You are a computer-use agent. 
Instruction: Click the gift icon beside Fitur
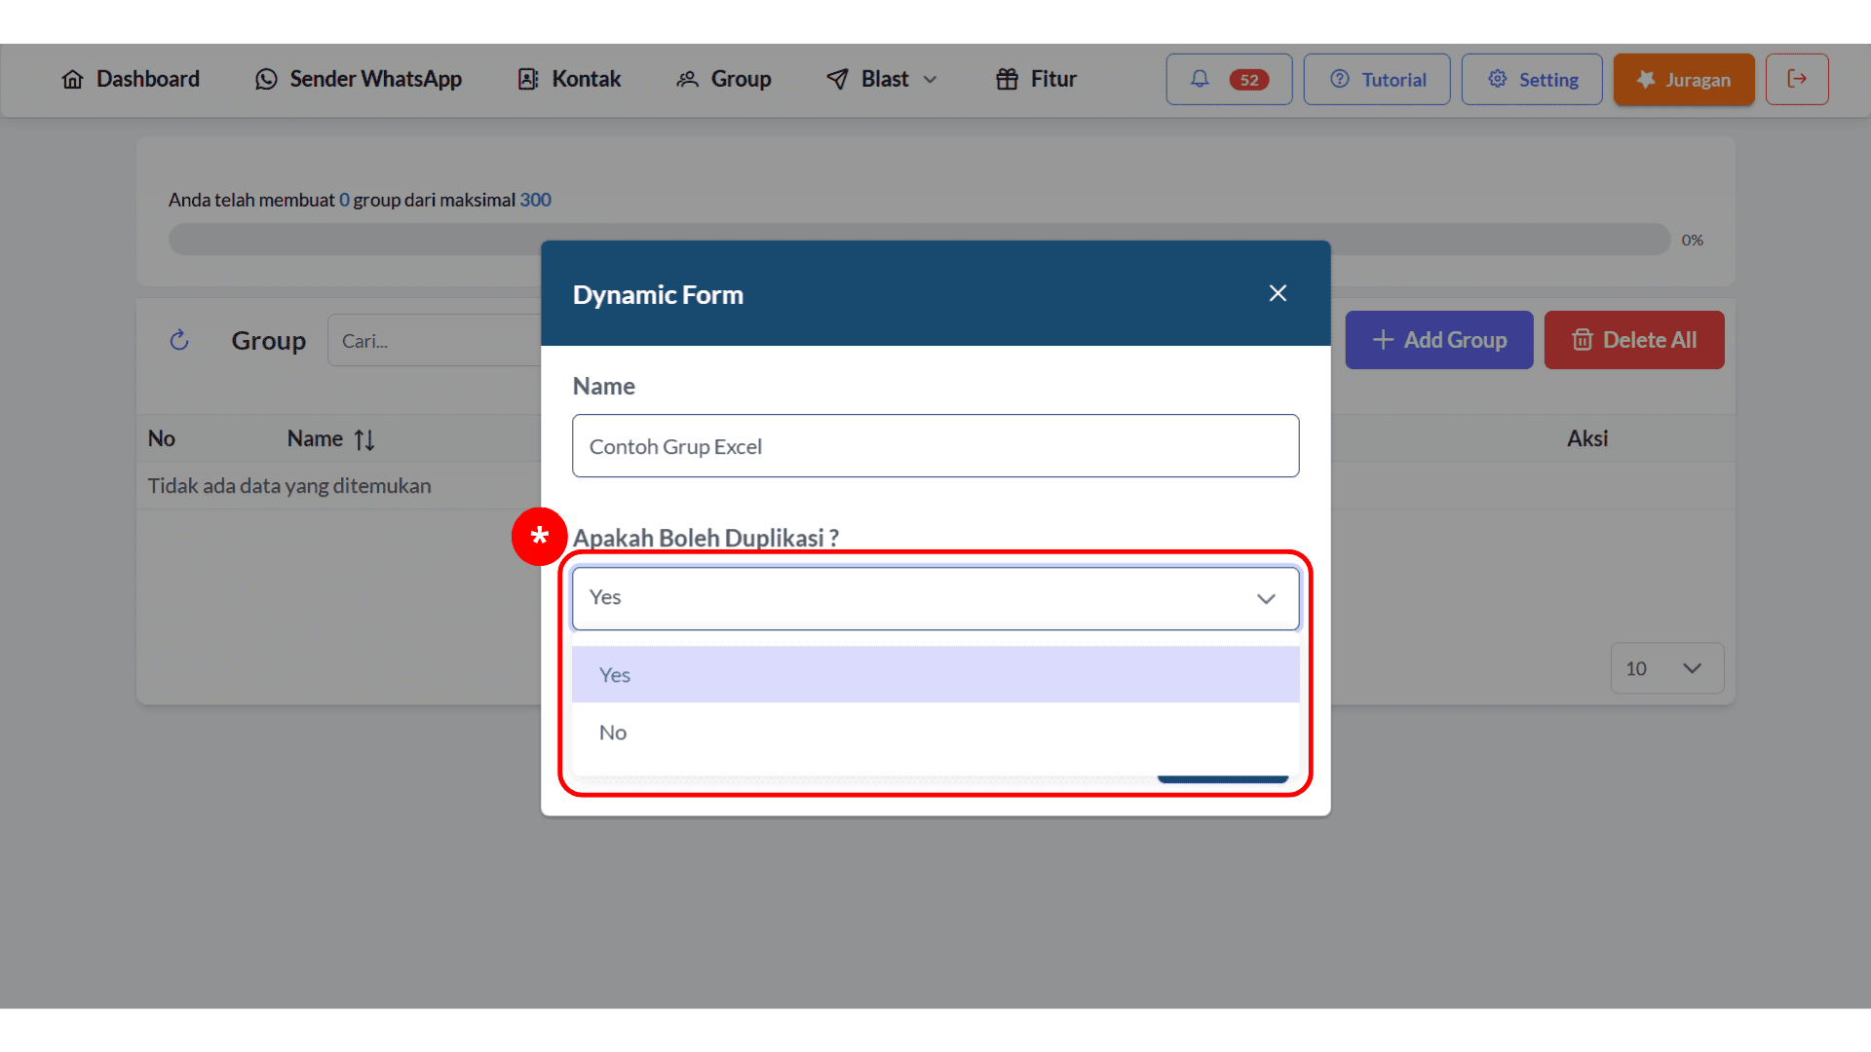tap(1007, 79)
